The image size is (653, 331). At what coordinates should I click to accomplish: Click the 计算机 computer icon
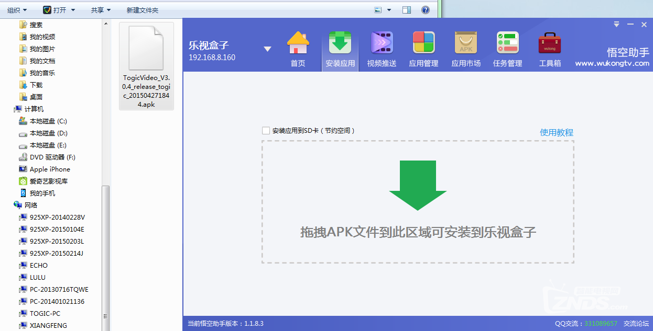click(x=18, y=109)
